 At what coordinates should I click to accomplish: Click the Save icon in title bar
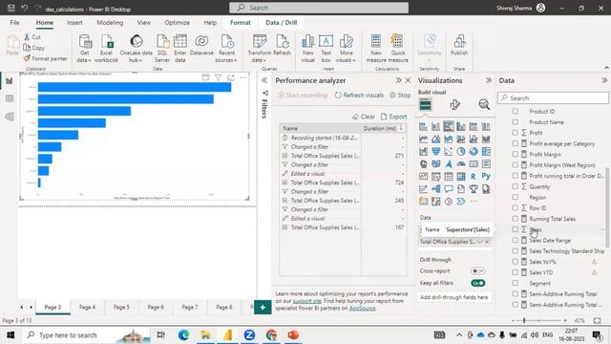(x=11, y=9)
